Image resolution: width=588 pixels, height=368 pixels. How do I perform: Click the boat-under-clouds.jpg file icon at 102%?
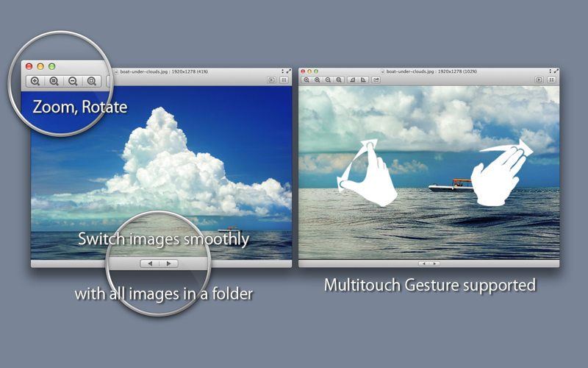(x=382, y=71)
